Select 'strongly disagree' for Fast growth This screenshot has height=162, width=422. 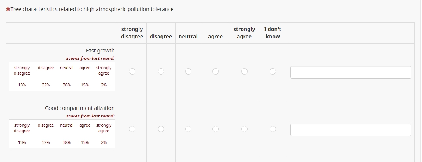point(132,72)
